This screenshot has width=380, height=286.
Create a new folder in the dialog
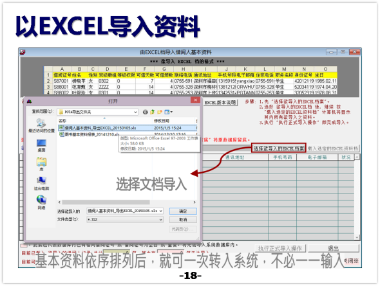click(x=160, y=112)
